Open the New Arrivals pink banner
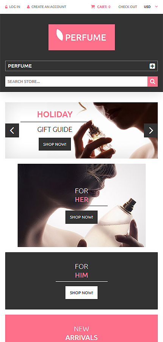The width and height of the screenshot is (163, 342). (81, 328)
